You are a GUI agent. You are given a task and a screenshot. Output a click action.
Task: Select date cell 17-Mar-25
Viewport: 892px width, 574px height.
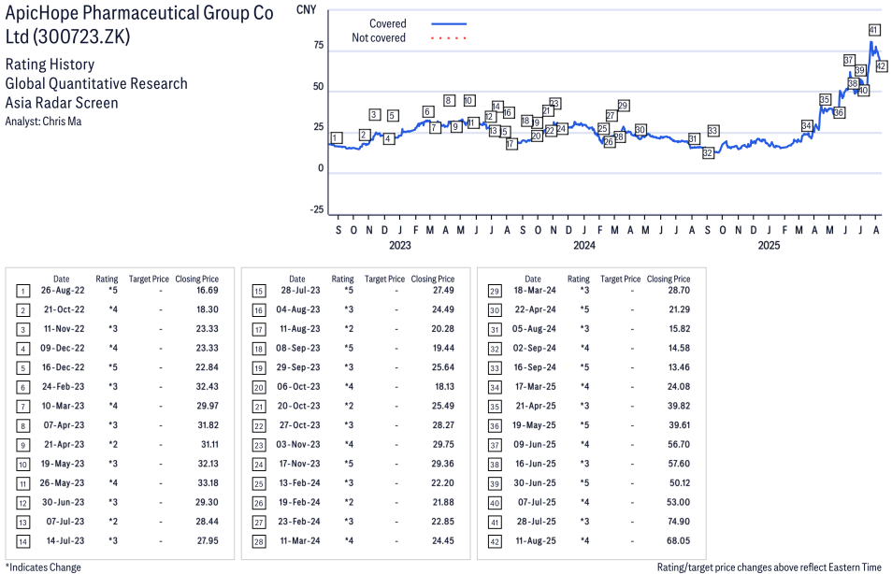pos(536,387)
